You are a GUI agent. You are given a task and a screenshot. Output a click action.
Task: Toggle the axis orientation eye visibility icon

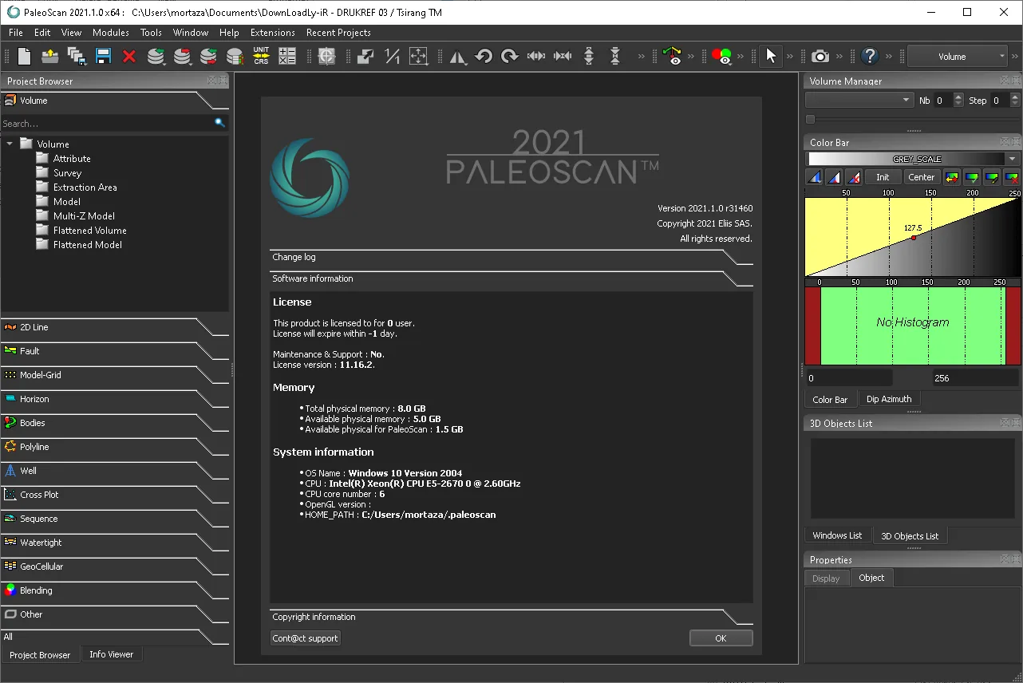[x=673, y=56]
